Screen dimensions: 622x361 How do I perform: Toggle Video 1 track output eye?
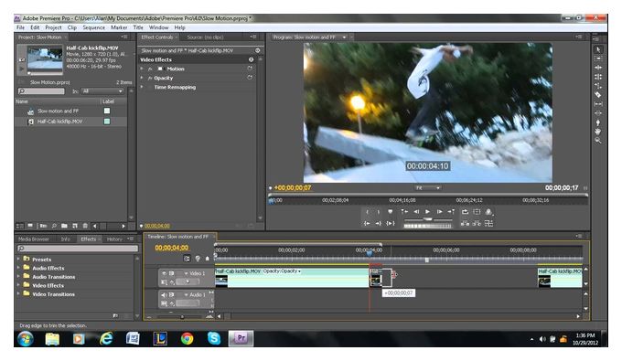click(x=164, y=273)
